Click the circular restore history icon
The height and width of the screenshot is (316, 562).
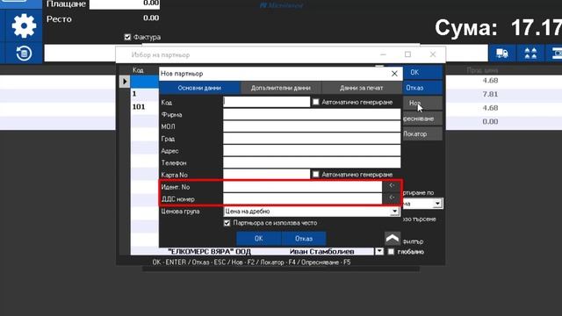24,54
